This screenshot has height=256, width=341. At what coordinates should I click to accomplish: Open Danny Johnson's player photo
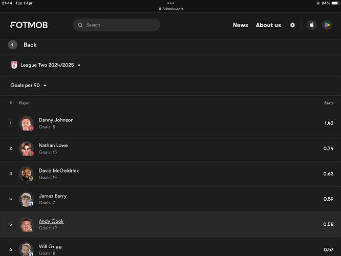[x=26, y=123]
